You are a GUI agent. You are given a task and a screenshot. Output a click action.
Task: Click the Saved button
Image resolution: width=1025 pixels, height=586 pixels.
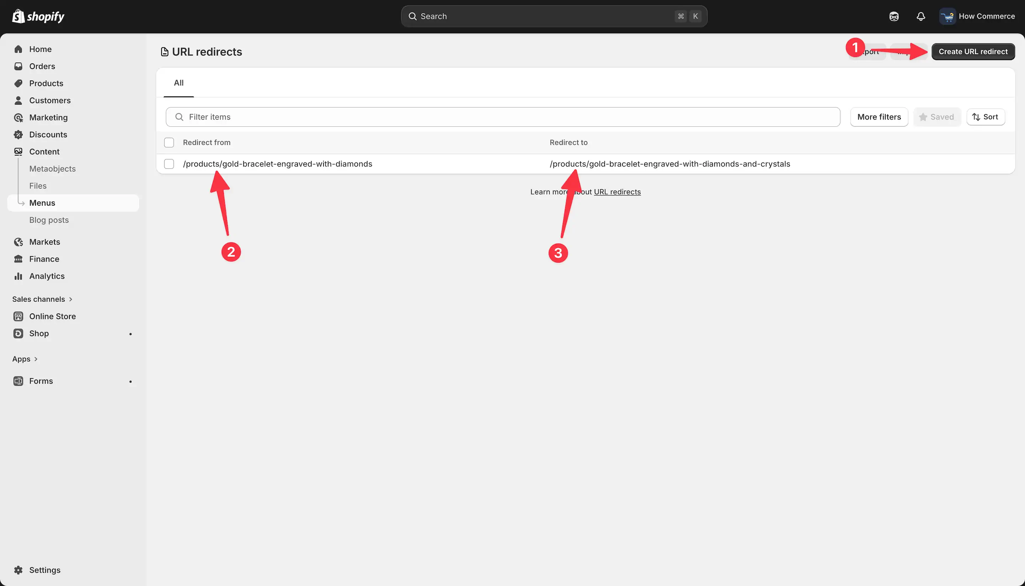click(937, 117)
